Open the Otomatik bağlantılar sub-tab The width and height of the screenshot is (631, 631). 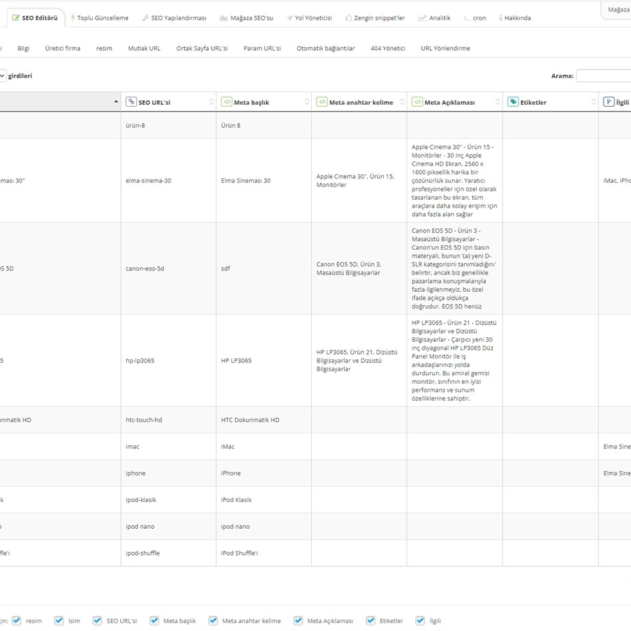326,48
